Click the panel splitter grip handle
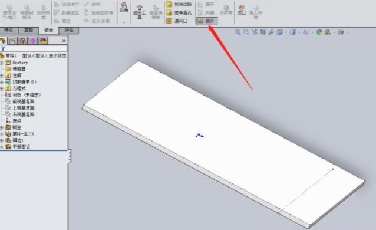Viewport: 376px width, 230px height. tap(70, 156)
